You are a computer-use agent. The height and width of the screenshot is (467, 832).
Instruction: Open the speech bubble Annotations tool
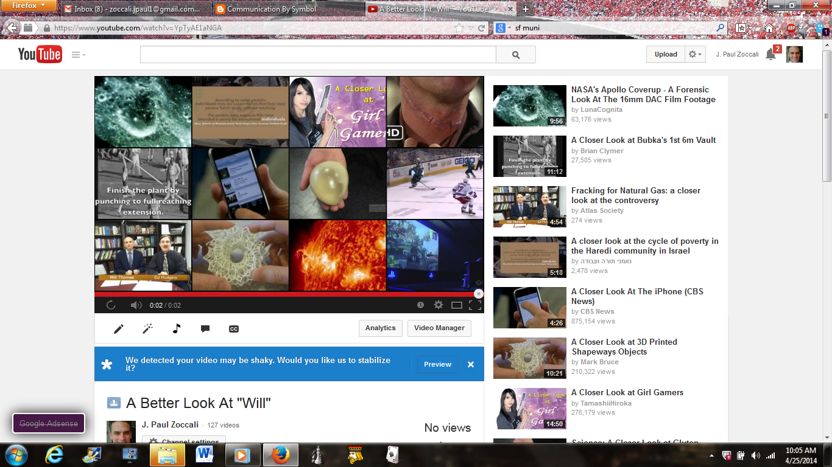click(x=205, y=328)
